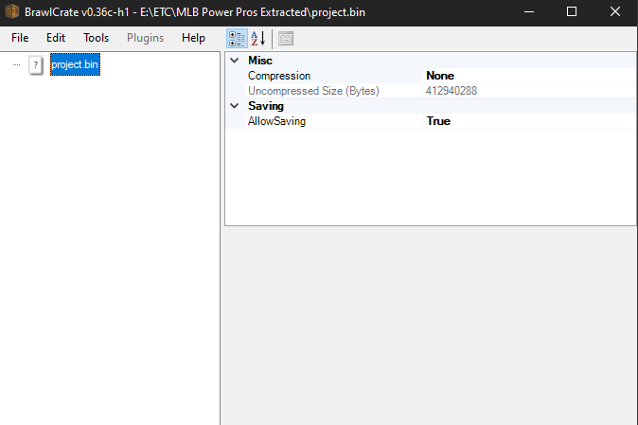
Task: Minimize the BrawlCrate window
Action: tap(529, 11)
